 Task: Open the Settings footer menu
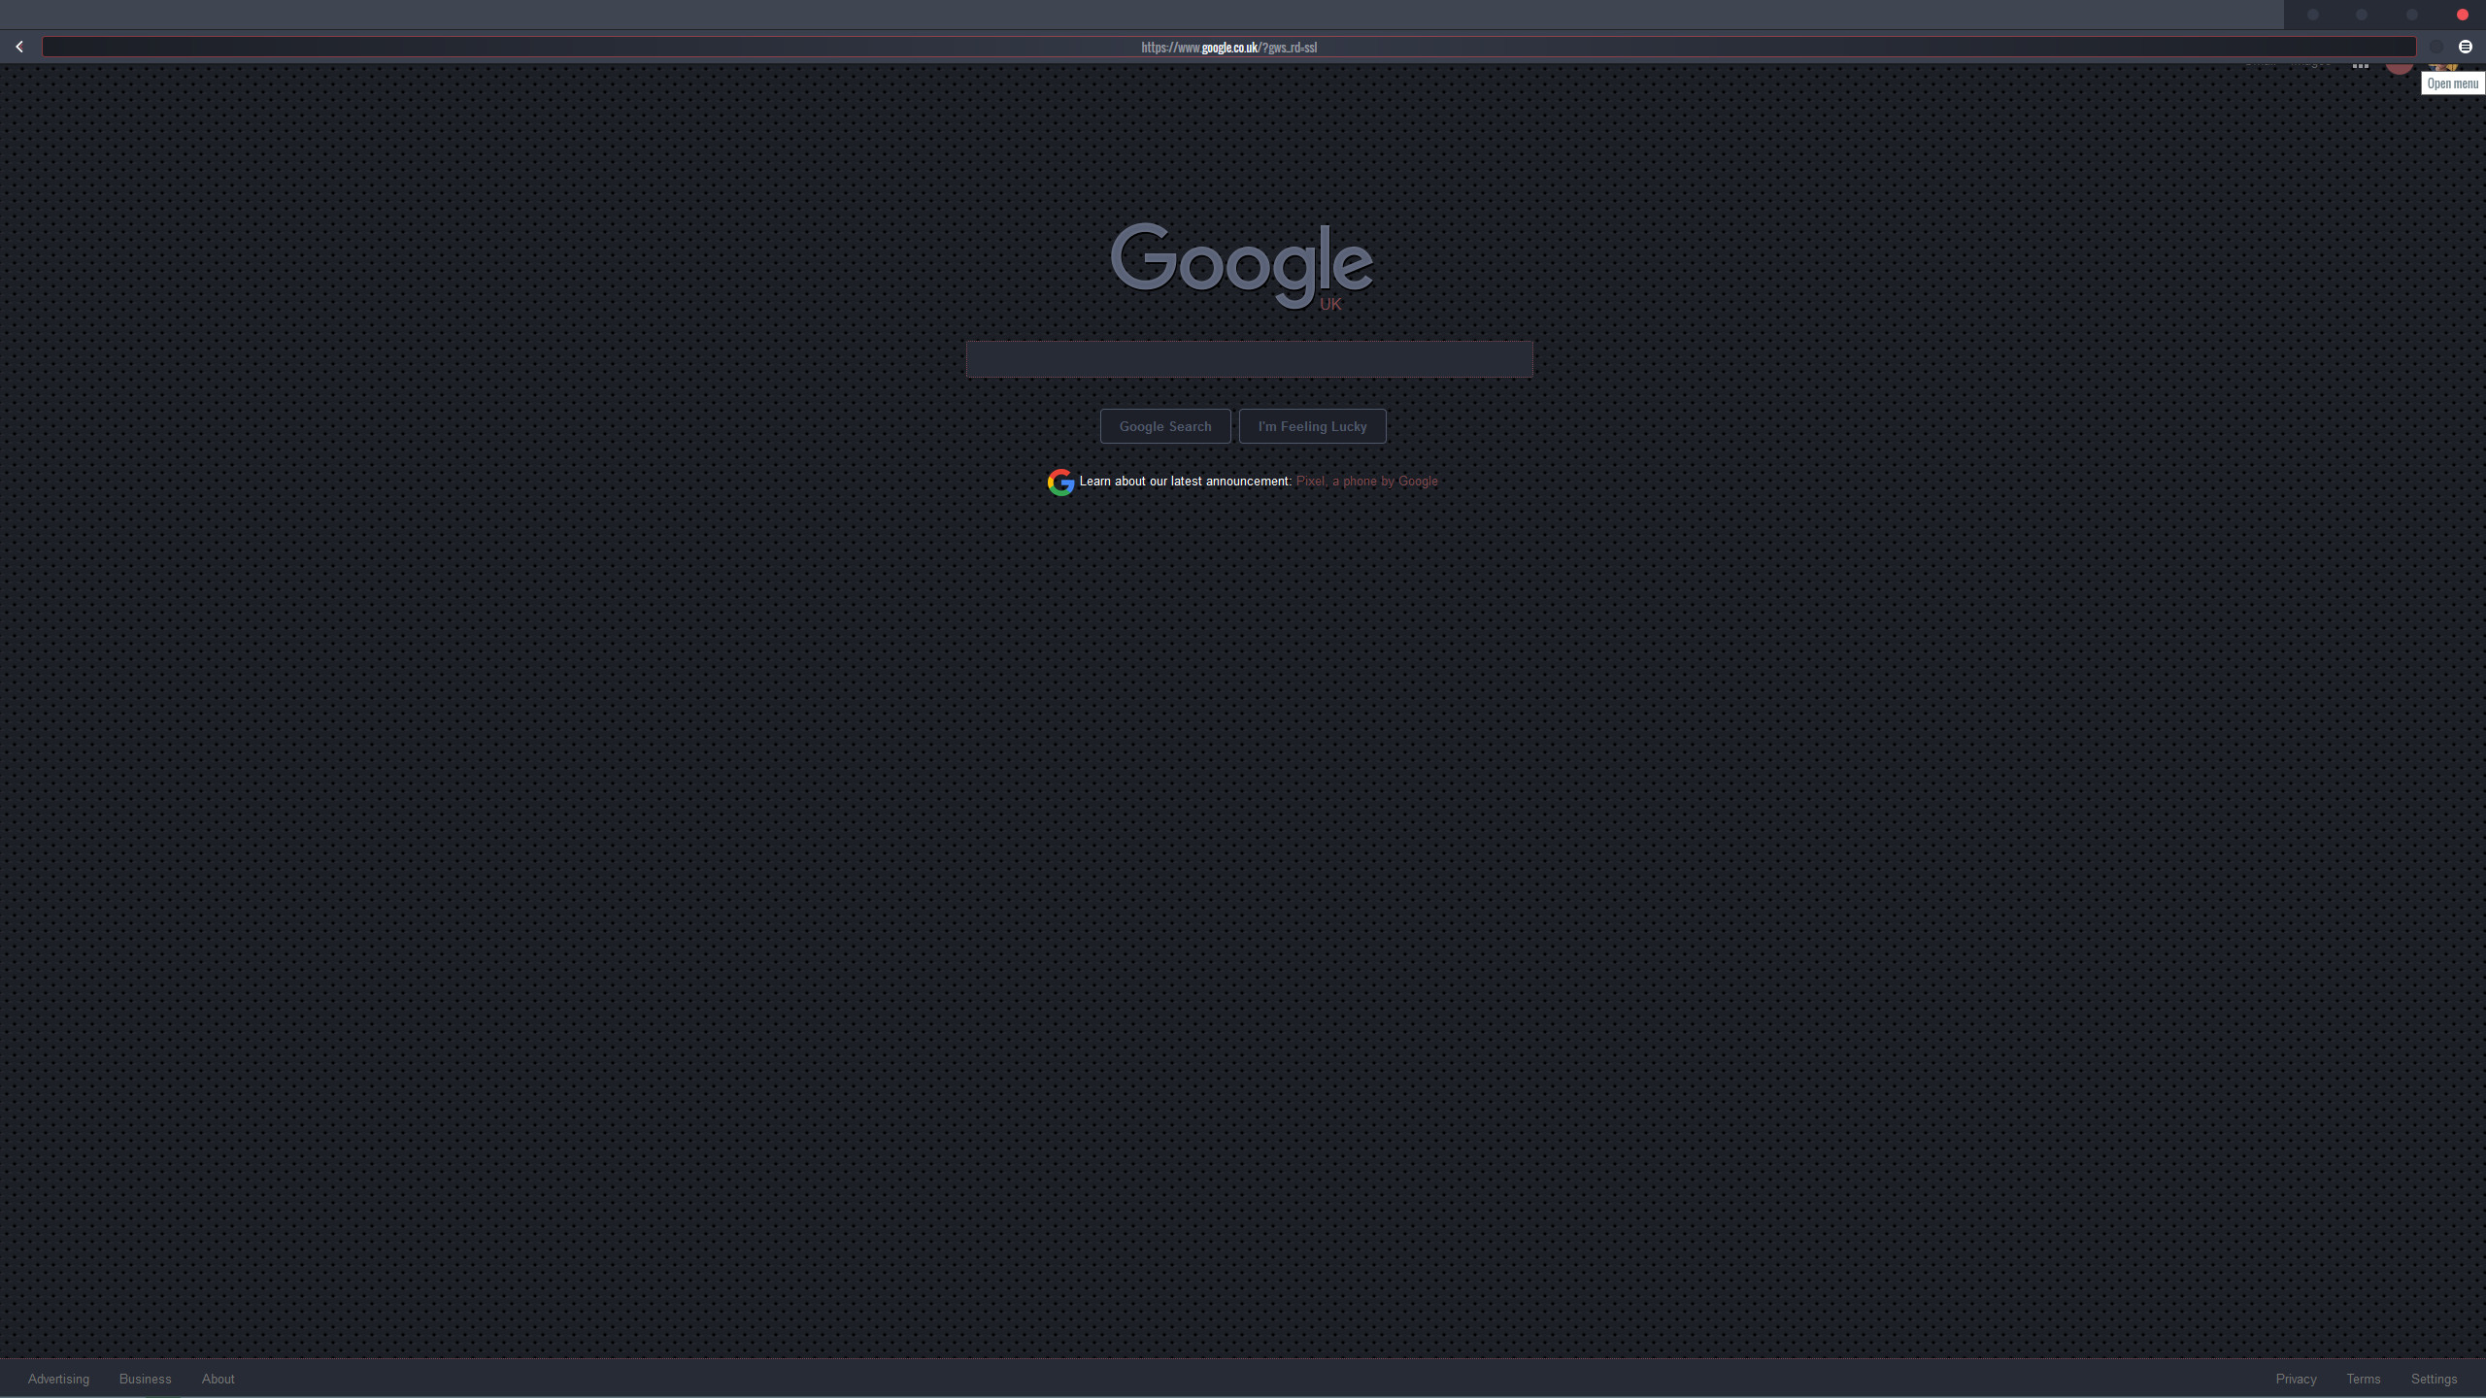tap(2434, 1379)
